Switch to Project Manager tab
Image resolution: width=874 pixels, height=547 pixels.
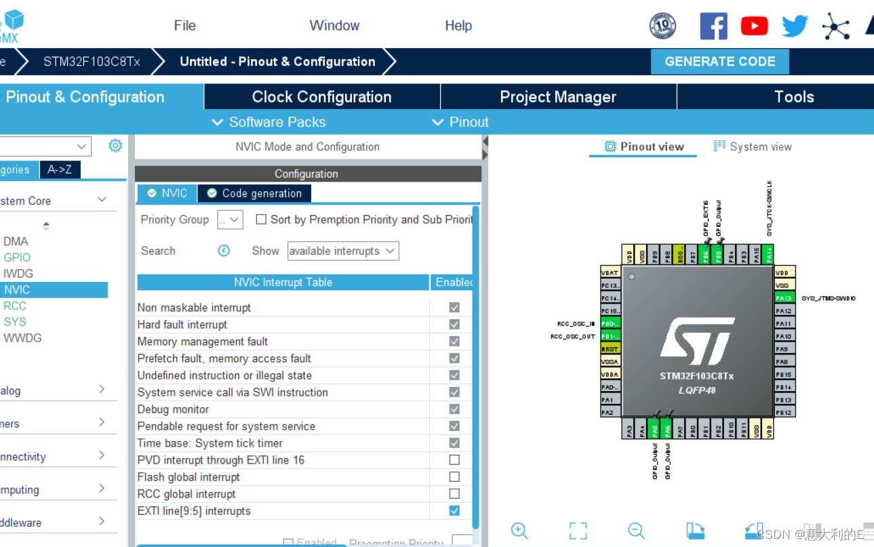[558, 97]
